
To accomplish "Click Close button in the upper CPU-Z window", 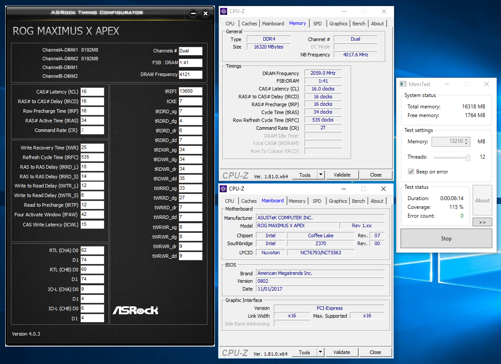I will tap(376, 175).
